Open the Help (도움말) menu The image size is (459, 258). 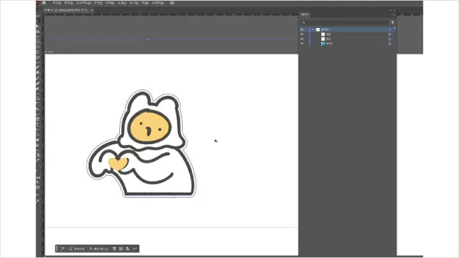(157, 3)
